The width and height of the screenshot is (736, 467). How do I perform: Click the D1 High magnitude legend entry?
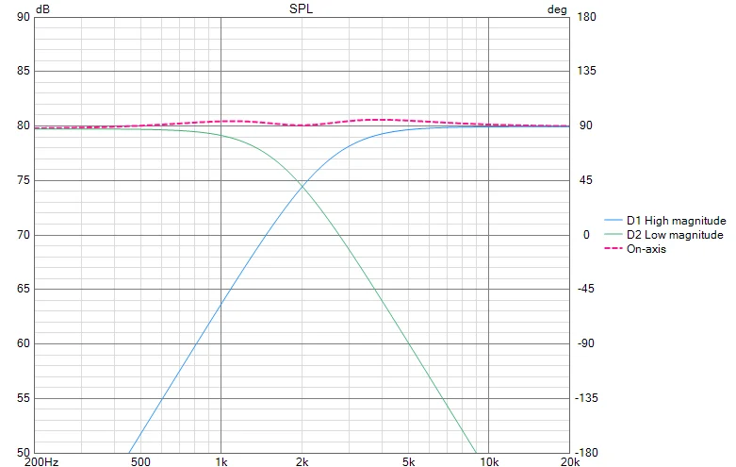(676, 220)
